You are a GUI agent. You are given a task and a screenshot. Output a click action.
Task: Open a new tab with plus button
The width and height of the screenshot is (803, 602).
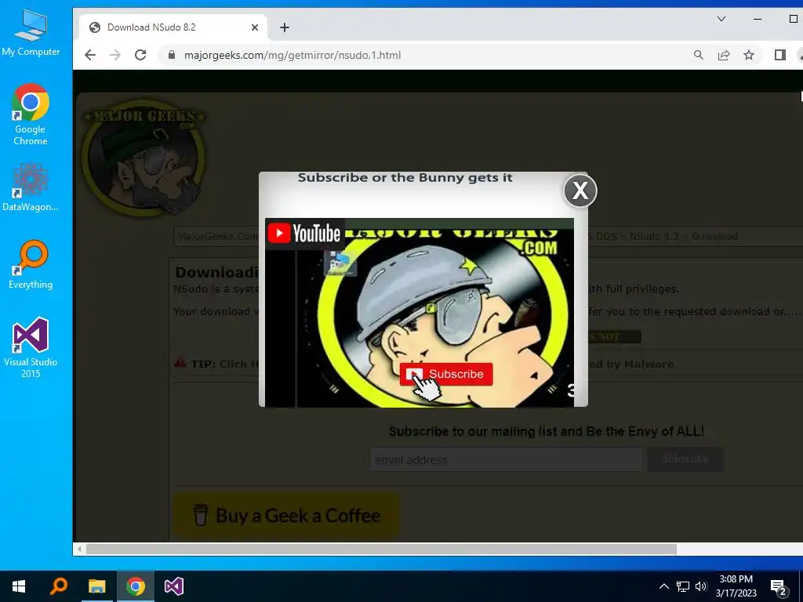[x=285, y=27]
